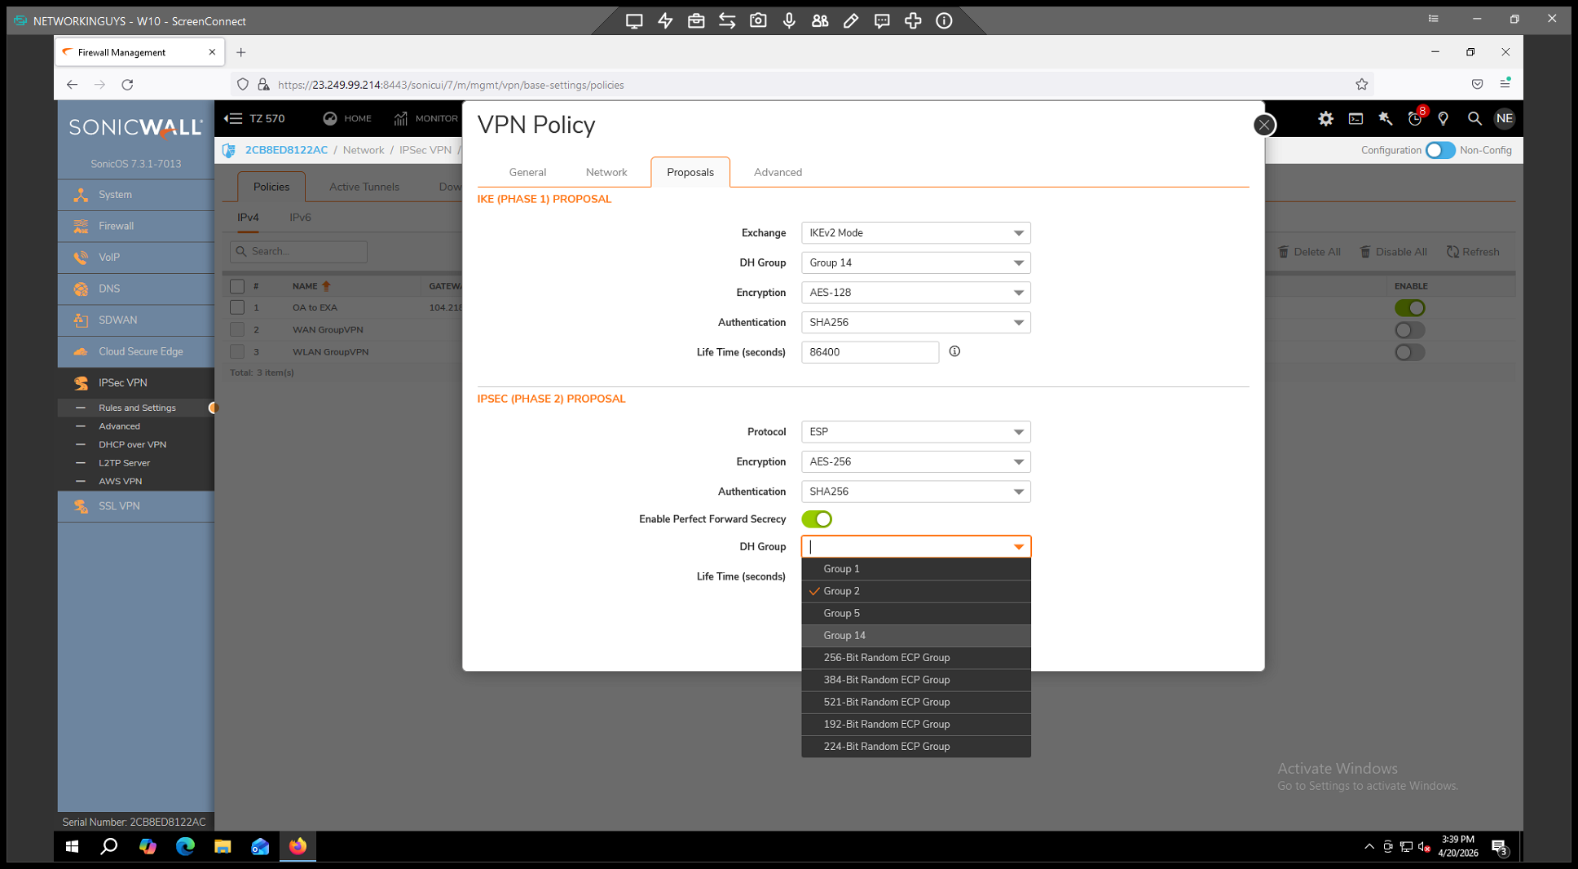
Task: Click the lightbulb tips icon in header
Action: (1444, 119)
